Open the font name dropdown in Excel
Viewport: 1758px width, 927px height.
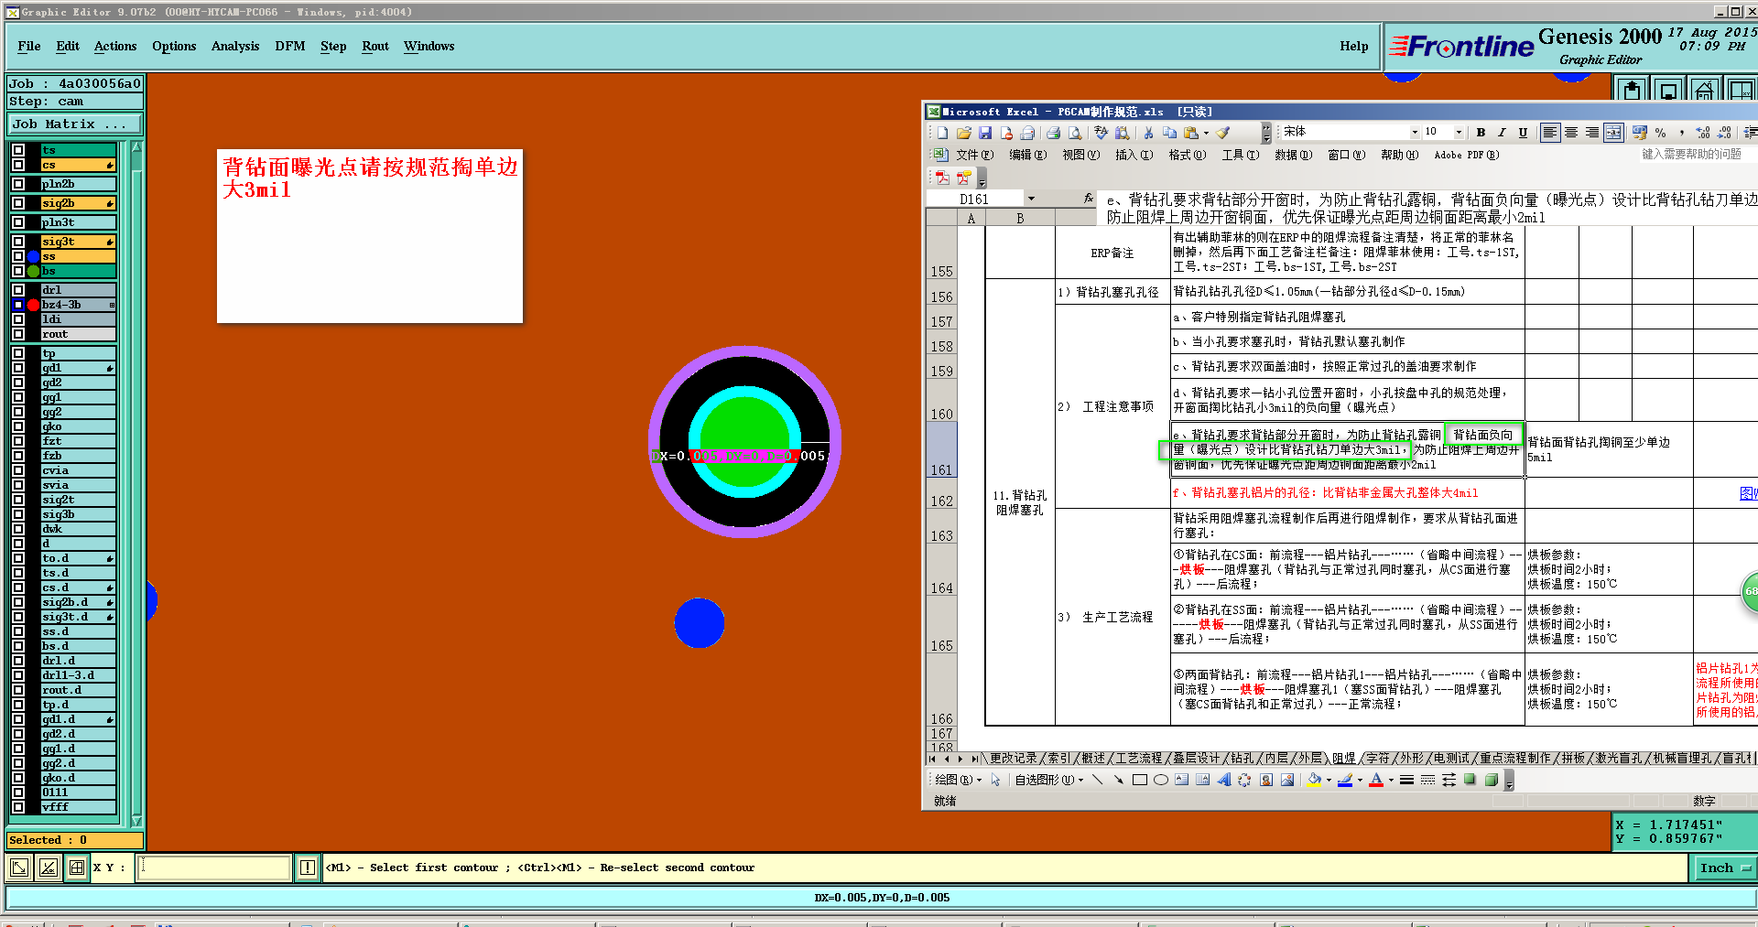click(x=1415, y=133)
